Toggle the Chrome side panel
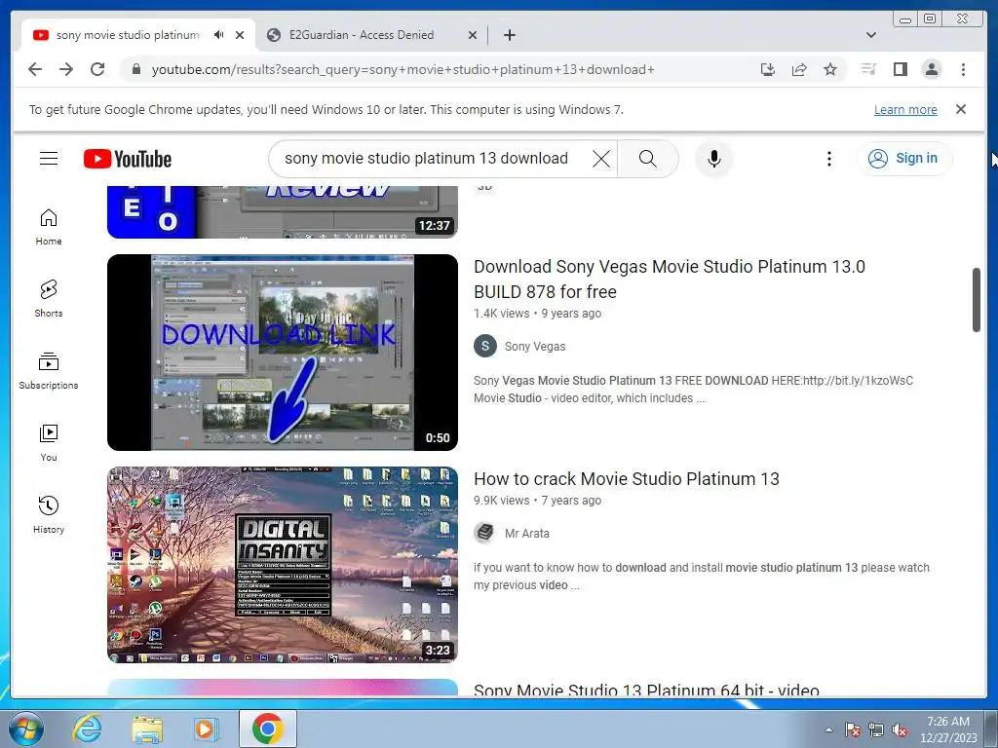The width and height of the screenshot is (998, 748). [900, 69]
